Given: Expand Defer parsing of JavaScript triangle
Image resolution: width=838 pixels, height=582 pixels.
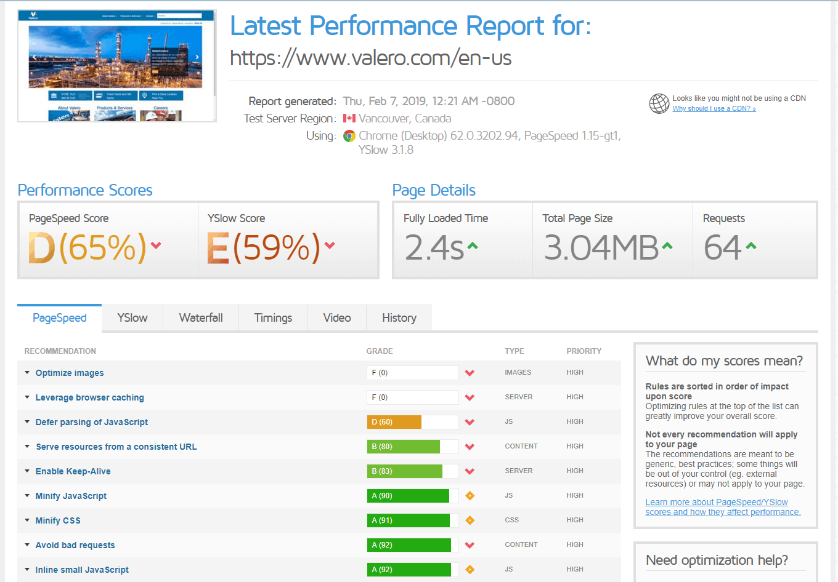Looking at the screenshot, I should 27,421.
